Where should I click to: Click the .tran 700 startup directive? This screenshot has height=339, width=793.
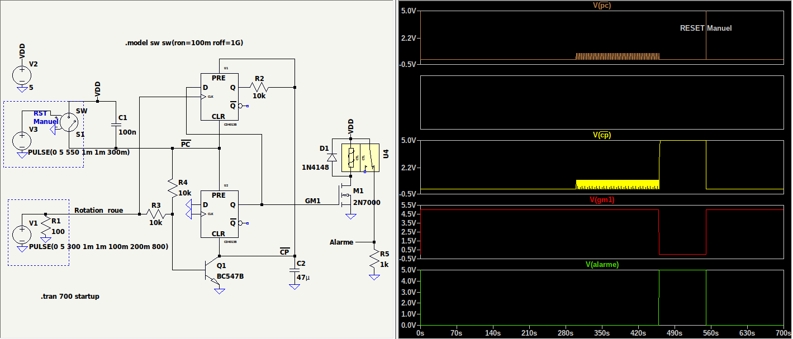click(x=70, y=297)
